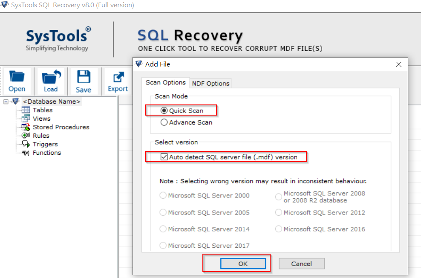Close the Add File dialog
The width and height of the screenshot is (421, 278).
click(399, 64)
